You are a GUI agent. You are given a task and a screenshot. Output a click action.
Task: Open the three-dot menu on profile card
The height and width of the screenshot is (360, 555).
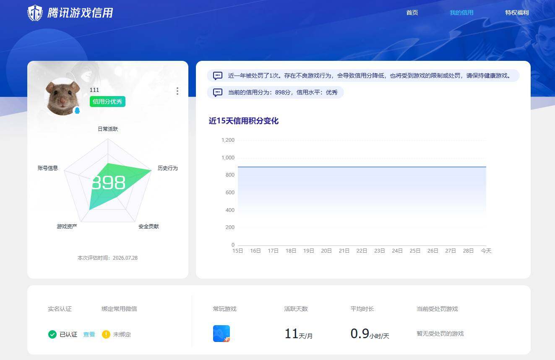177,91
